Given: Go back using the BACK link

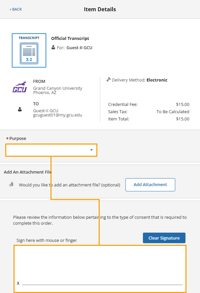Looking at the screenshot, I should pyautogui.click(x=16, y=9).
